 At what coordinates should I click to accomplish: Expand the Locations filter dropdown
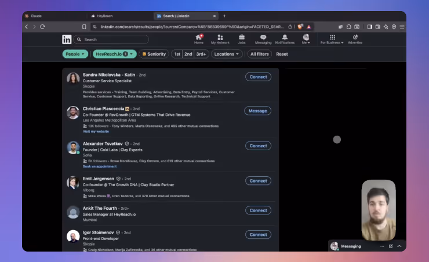(226, 54)
